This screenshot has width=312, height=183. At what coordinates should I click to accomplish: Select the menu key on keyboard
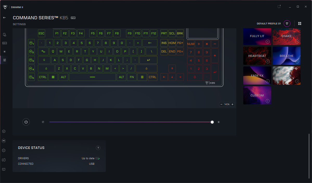tap(142, 77)
